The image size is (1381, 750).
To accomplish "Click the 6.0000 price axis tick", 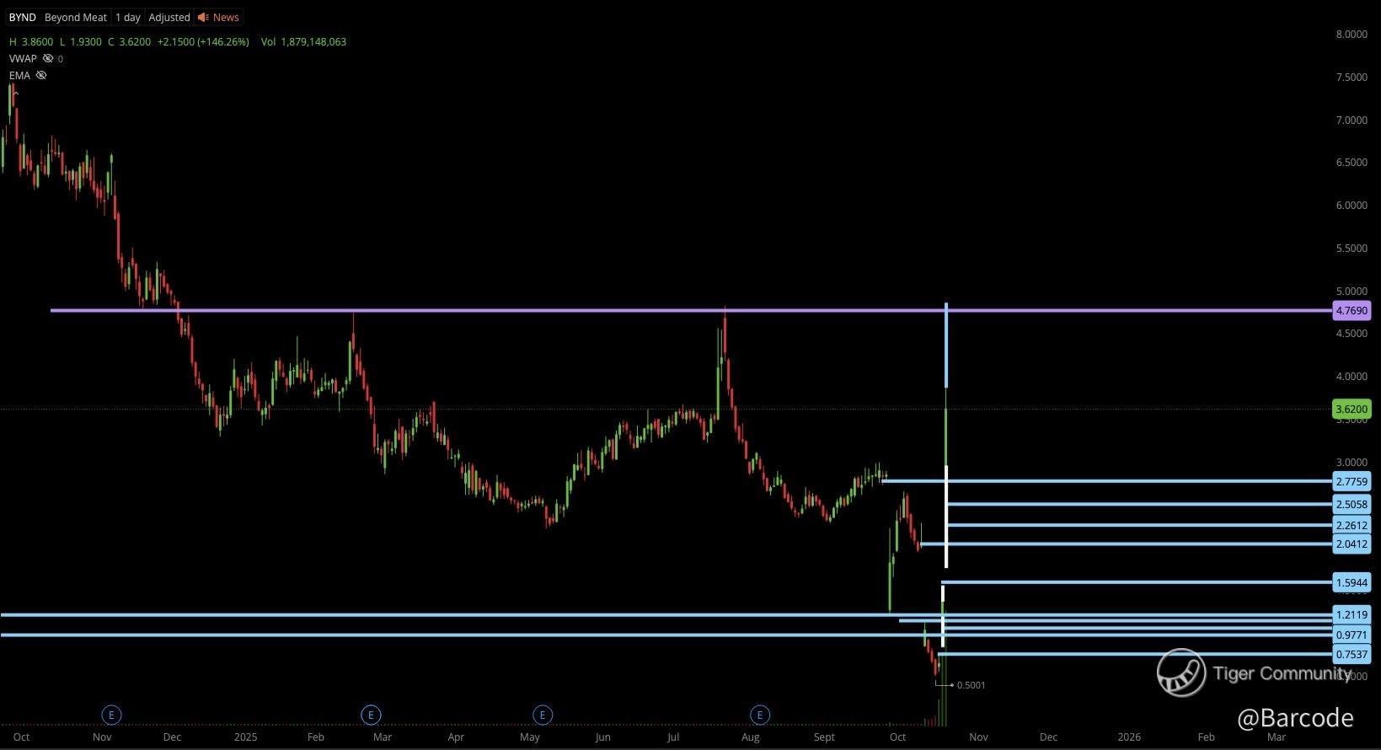I will click(x=1352, y=206).
